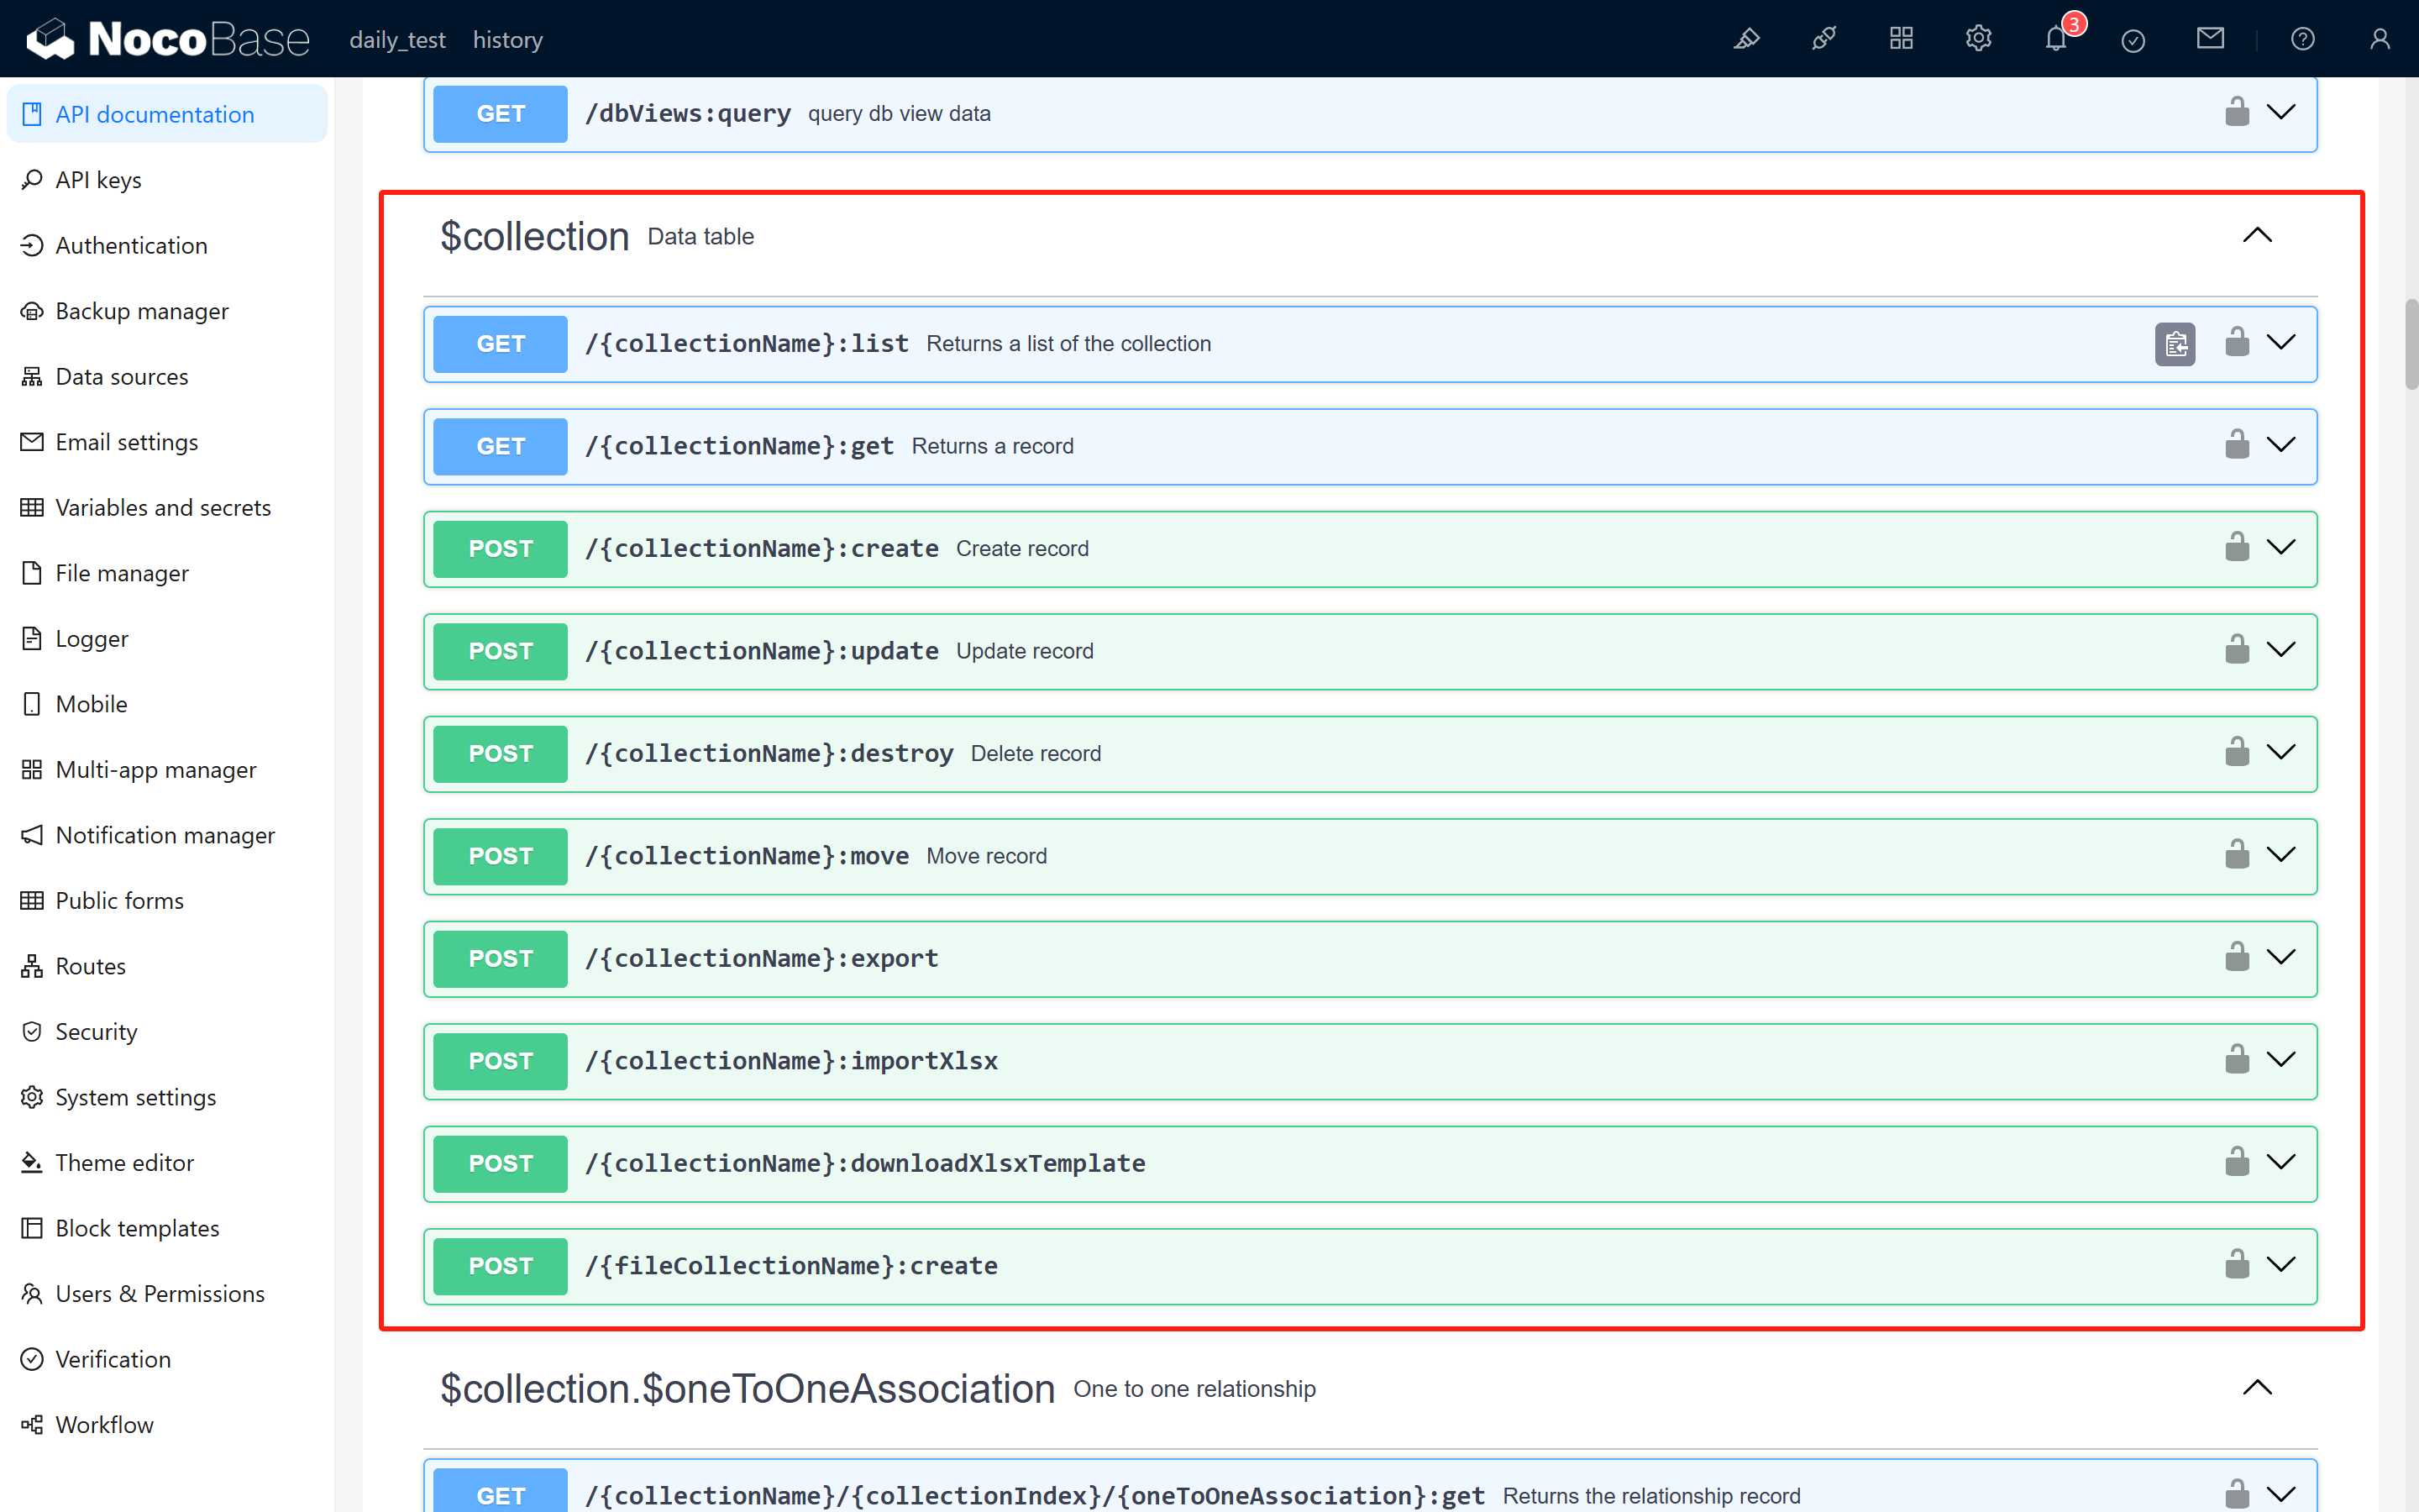
Task: Click lock icon on collectionName:create row
Action: pyautogui.click(x=2237, y=547)
